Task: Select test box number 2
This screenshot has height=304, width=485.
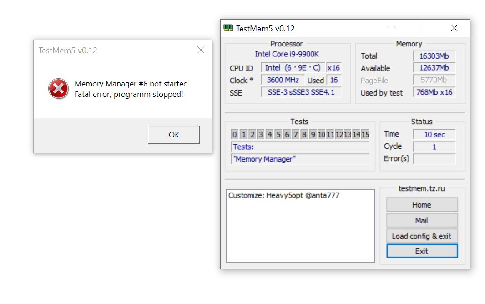Action: pyautogui.click(x=253, y=134)
